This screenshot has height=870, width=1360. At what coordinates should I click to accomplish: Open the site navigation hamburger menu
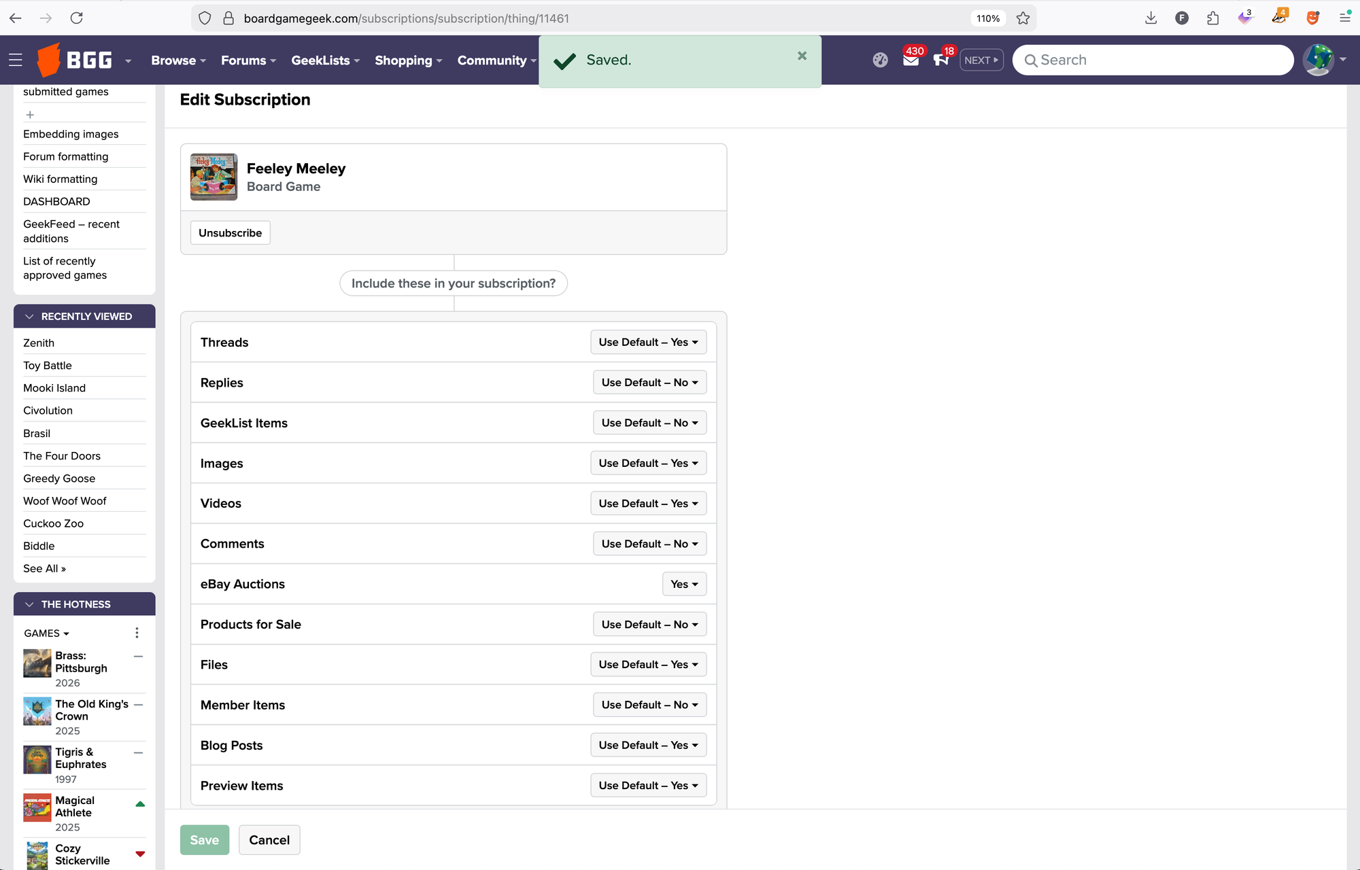click(x=15, y=60)
